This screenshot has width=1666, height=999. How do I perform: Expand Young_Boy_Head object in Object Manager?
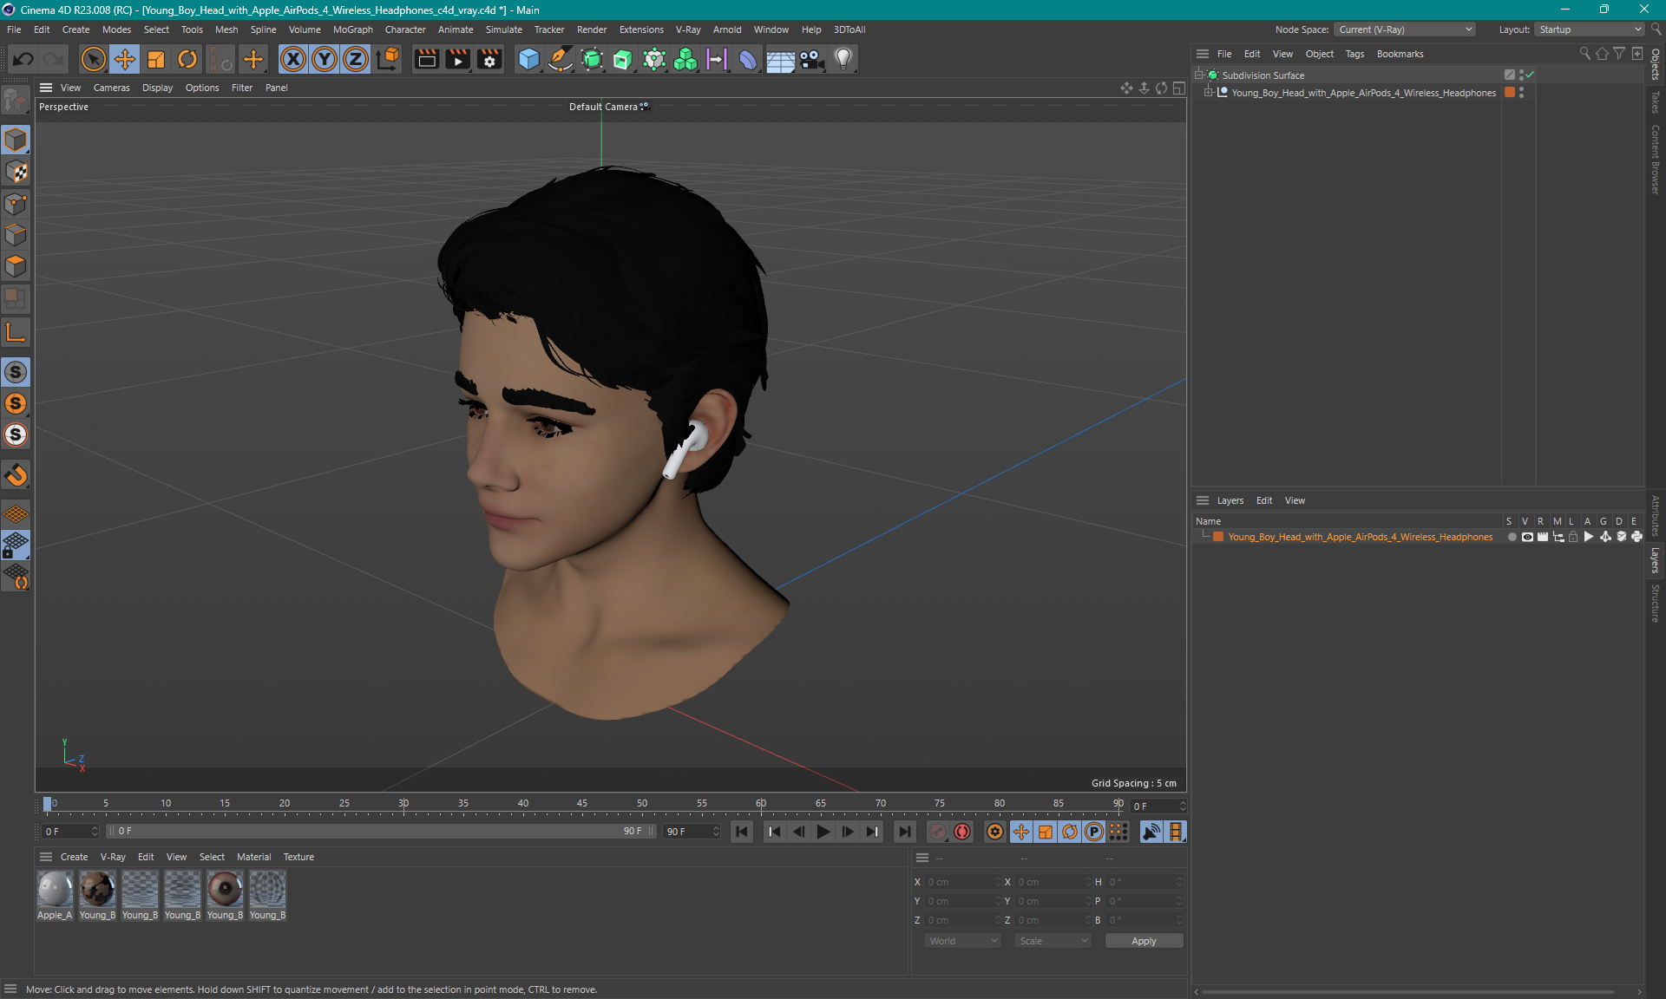tap(1209, 92)
